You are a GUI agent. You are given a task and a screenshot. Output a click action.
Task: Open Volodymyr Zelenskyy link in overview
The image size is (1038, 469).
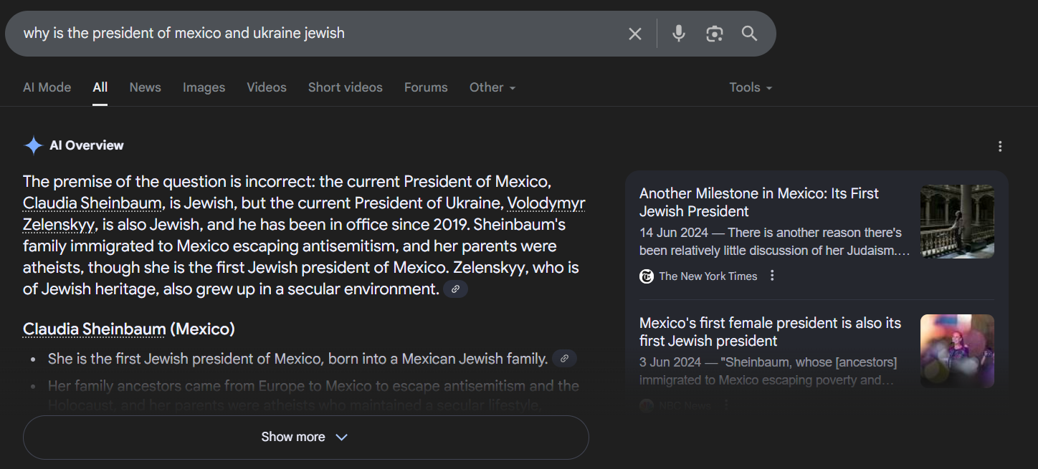[x=304, y=214]
